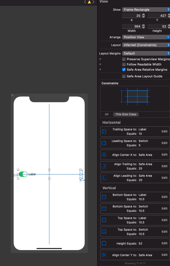Click the X position stepper
The height and width of the screenshot is (266, 170).
click(144, 16)
